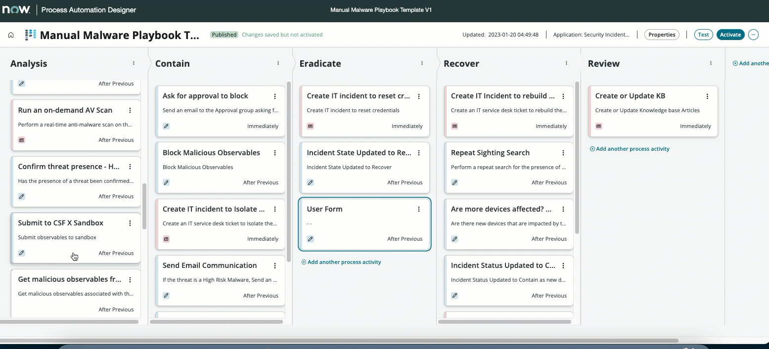The height and width of the screenshot is (349, 769).
Task: Click the Properties button
Action: coord(662,35)
